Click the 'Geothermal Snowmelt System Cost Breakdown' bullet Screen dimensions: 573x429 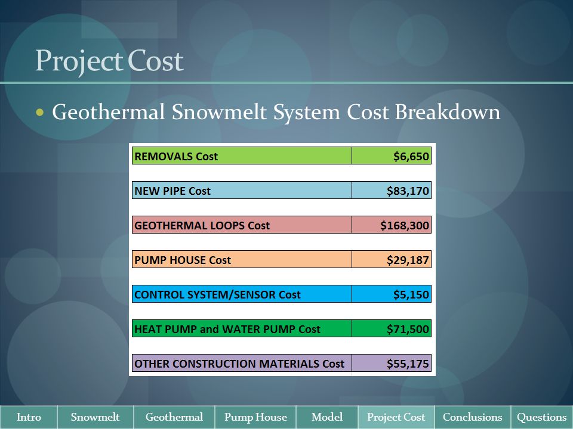pyautogui.click(x=276, y=111)
